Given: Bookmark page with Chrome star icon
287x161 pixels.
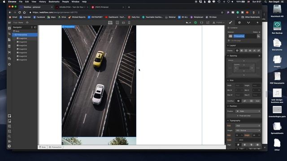Looking at the screenshot, I should point(222,13).
